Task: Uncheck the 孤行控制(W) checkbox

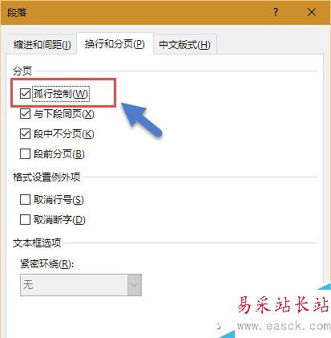Action: pos(25,93)
